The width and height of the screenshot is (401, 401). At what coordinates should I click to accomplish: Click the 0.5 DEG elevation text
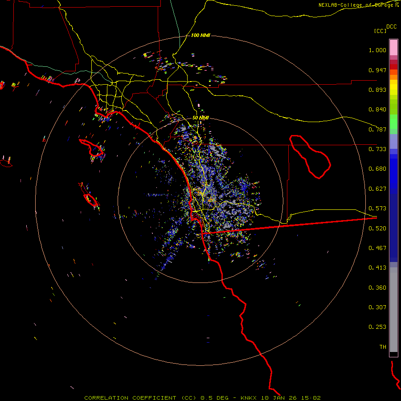(x=215, y=398)
